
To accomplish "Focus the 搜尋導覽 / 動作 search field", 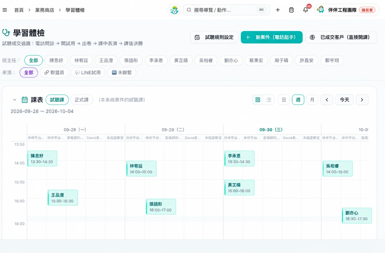I will pos(226,10).
